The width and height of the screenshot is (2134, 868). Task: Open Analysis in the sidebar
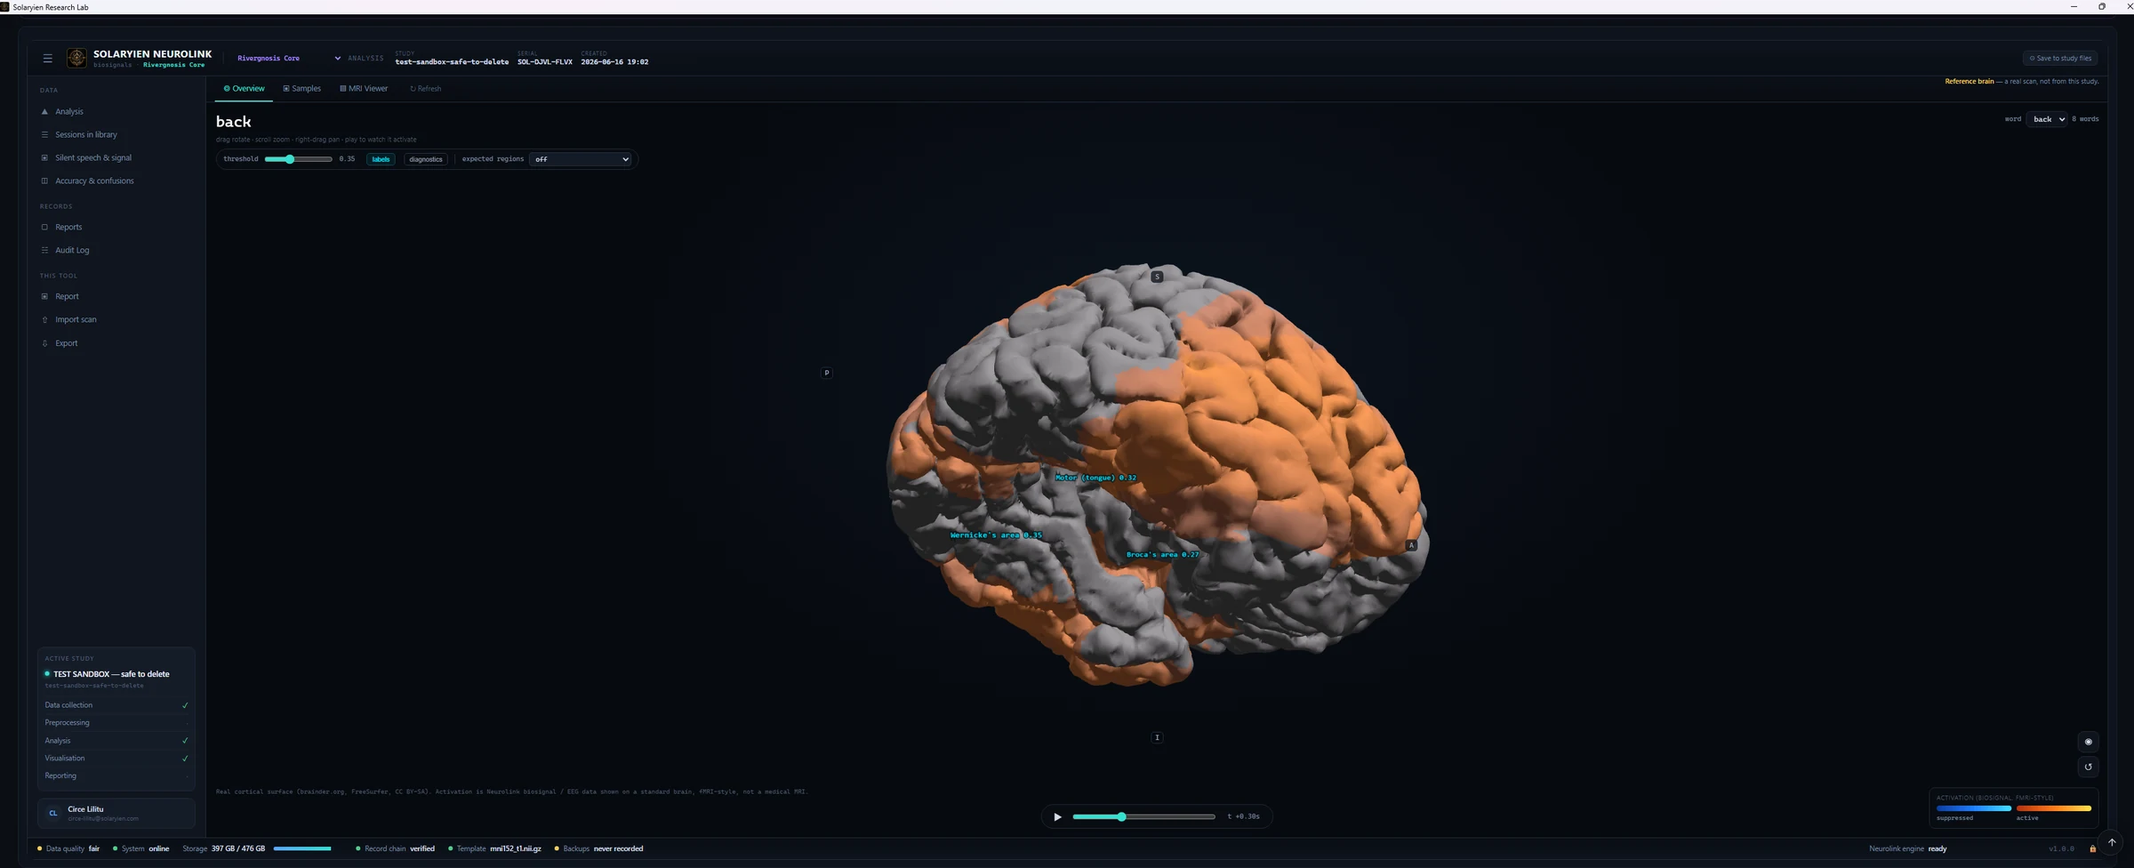pyautogui.click(x=68, y=112)
